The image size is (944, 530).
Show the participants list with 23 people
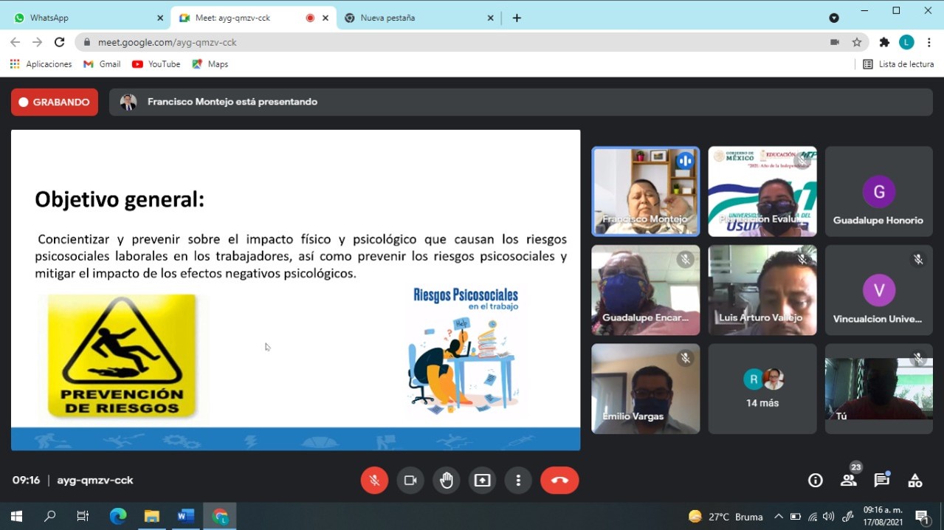pos(849,481)
